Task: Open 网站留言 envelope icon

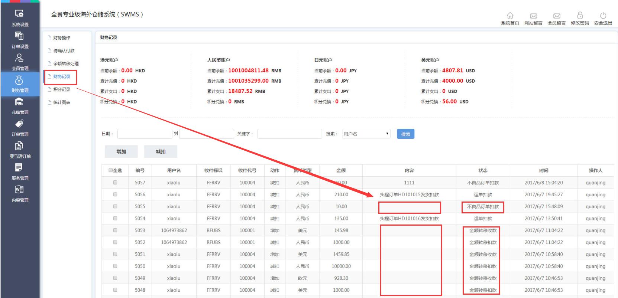Action: (533, 16)
